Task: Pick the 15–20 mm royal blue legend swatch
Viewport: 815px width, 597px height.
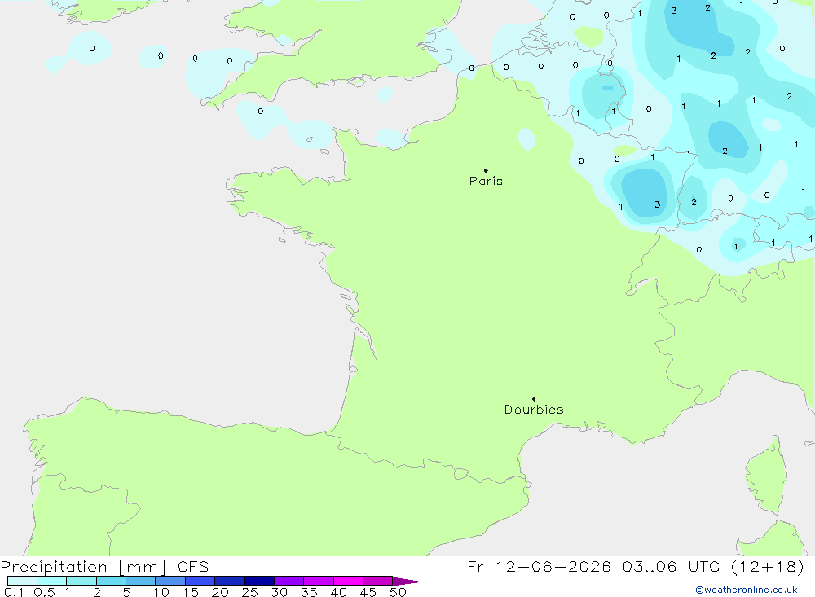Action: tap(200, 581)
